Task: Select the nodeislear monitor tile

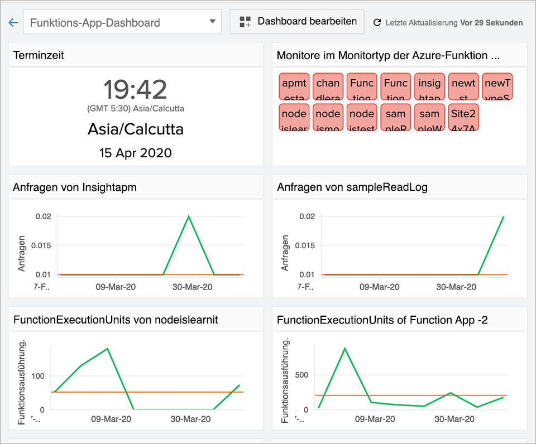Action: click(294, 117)
